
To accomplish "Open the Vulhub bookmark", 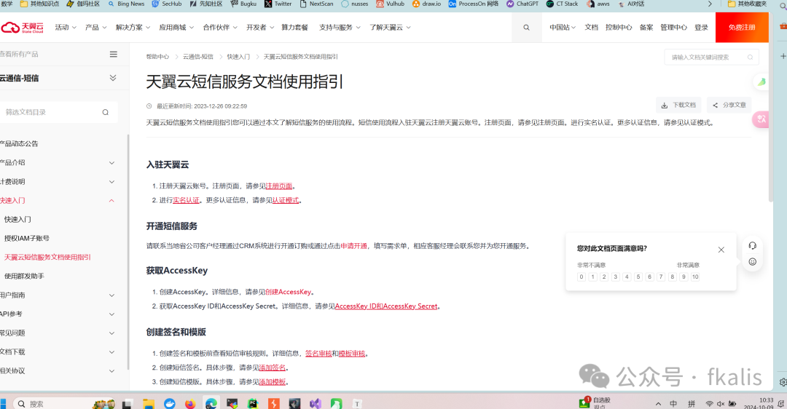I will click(x=391, y=4).
